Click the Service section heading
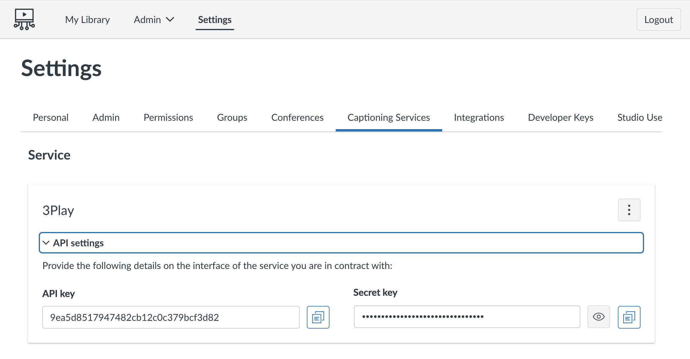The width and height of the screenshot is (690, 359). [x=49, y=155]
